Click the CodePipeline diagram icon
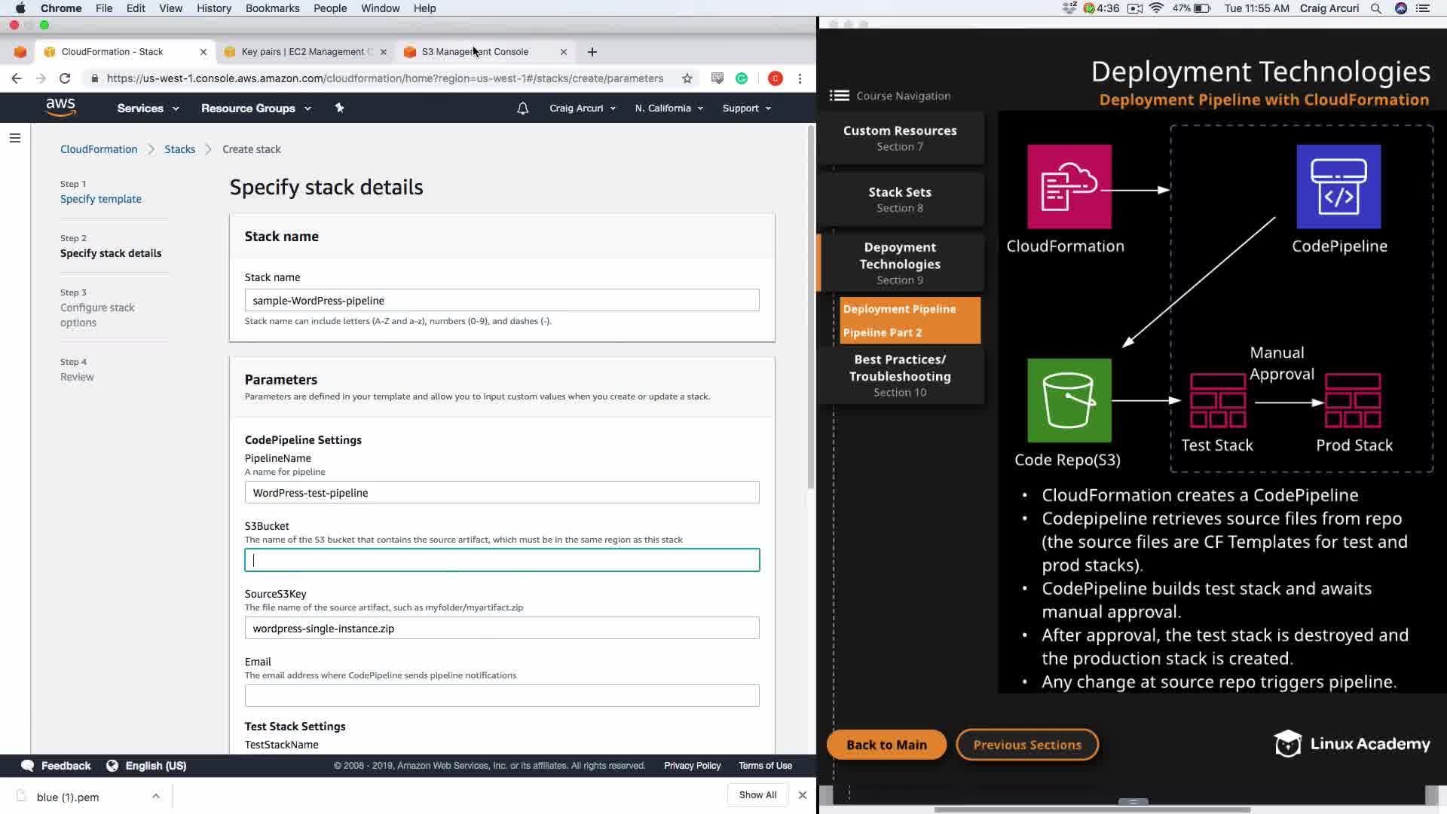The height and width of the screenshot is (814, 1447). (x=1338, y=187)
